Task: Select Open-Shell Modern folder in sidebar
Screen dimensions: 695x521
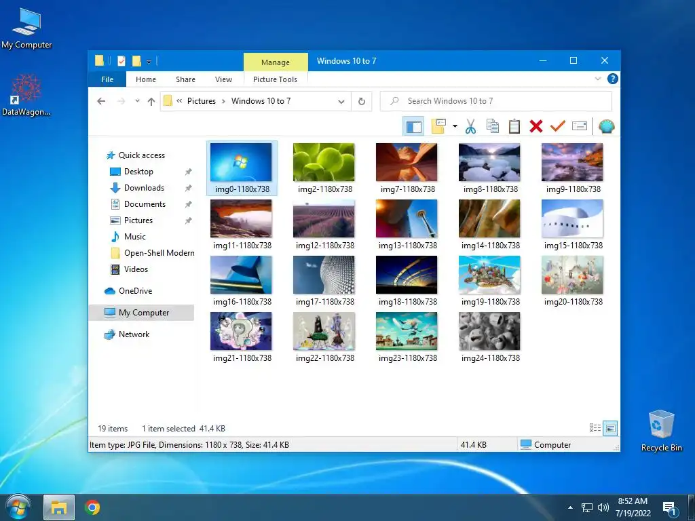Action: (x=159, y=253)
